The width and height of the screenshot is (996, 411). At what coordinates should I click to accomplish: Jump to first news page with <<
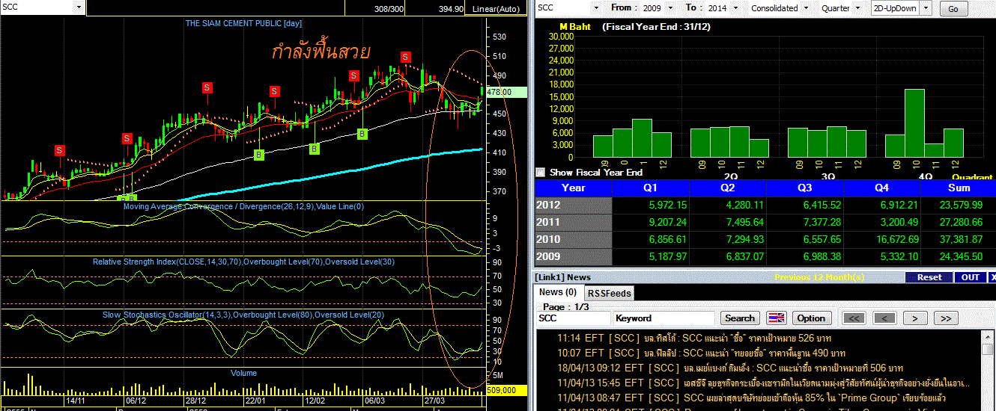pyautogui.click(x=853, y=318)
